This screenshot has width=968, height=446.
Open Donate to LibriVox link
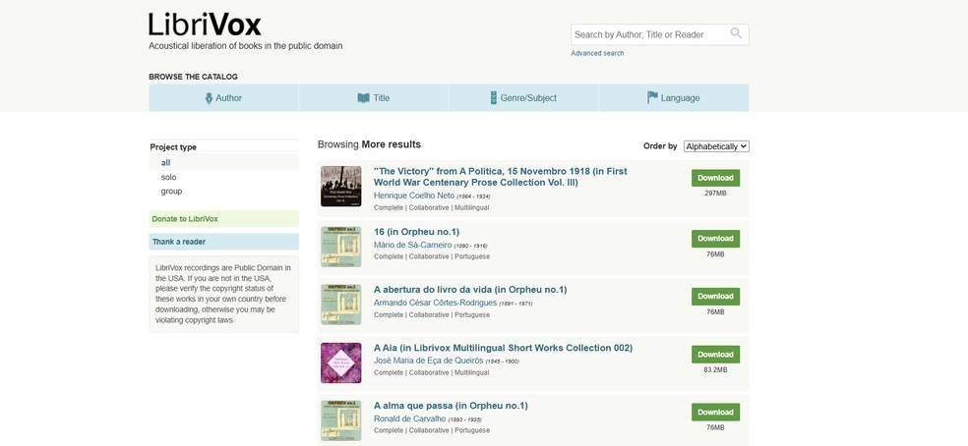(x=224, y=219)
